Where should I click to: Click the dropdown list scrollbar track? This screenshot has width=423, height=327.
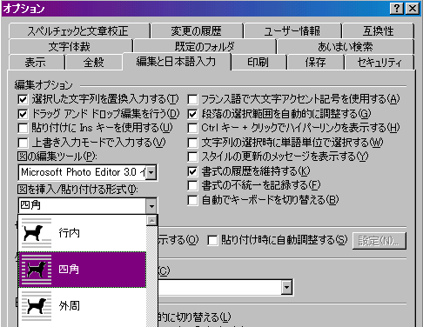[x=151, y=277]
